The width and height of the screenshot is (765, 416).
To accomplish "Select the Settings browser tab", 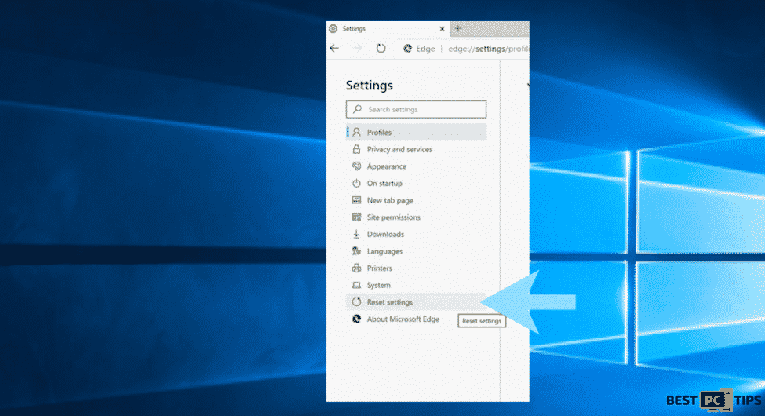I will click(388, 29).
